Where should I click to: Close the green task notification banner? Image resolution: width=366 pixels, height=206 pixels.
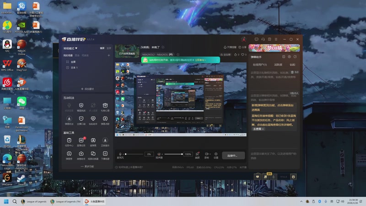(217, 60)
